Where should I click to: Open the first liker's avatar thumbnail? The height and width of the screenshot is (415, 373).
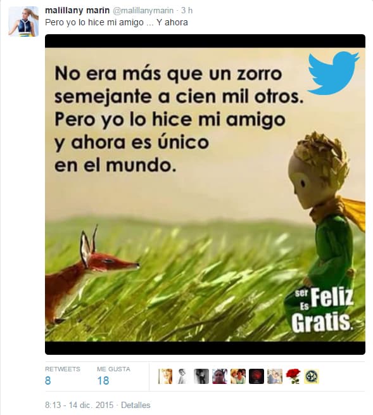165,376
